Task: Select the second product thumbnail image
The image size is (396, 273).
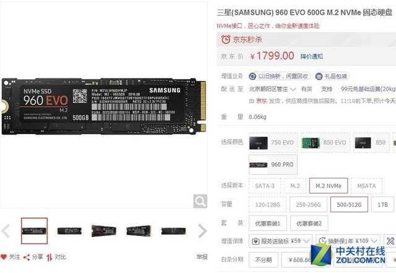Action: coord(69,230)
